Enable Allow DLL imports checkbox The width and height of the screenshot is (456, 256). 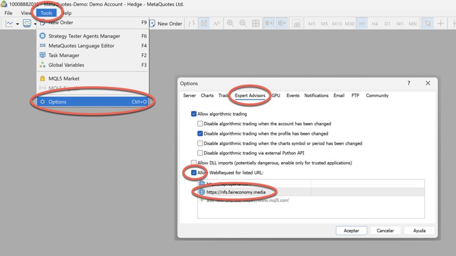(x=194, y=163)
